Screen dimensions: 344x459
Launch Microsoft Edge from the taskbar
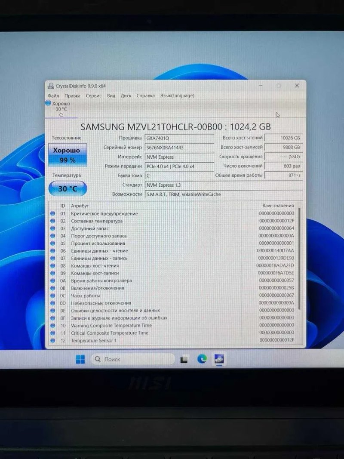202,359
